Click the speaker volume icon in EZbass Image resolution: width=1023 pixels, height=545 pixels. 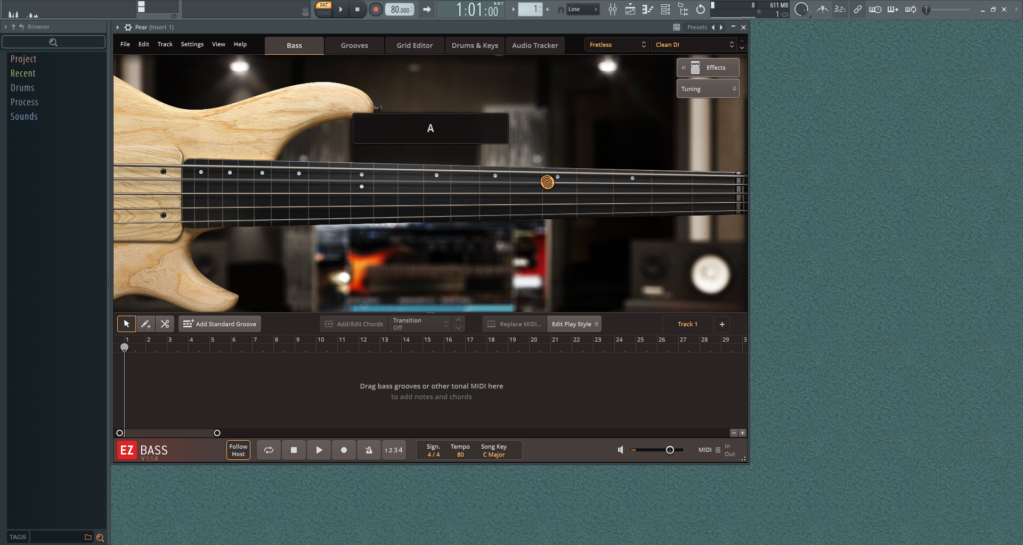pos(620,450)
